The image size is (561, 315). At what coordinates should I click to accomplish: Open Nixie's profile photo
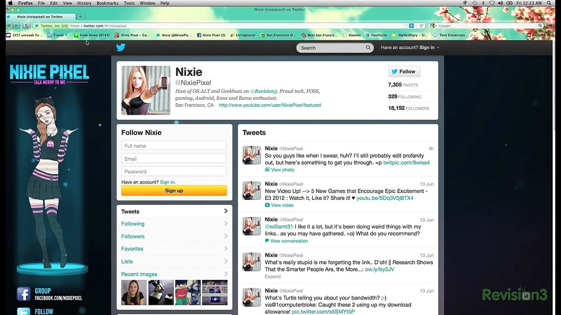point(146,91)
